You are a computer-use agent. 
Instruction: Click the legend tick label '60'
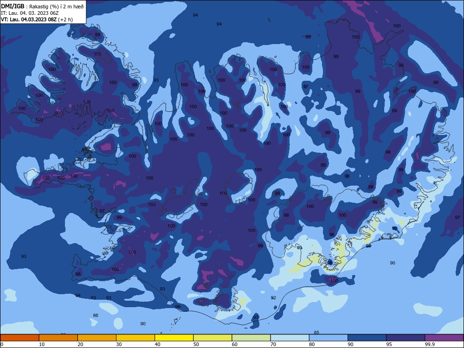[235, 344]
